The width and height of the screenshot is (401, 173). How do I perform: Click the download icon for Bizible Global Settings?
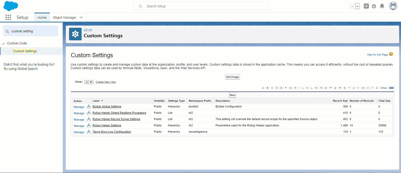(x=89, y=106)
